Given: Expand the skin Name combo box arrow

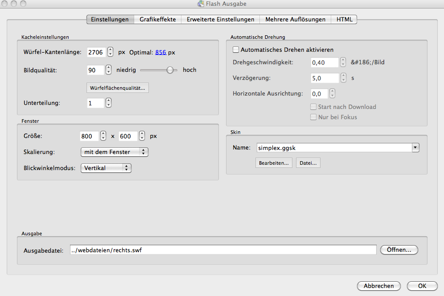Looking at the screenshot, I should pyautogui.click(x=415, y=148).
